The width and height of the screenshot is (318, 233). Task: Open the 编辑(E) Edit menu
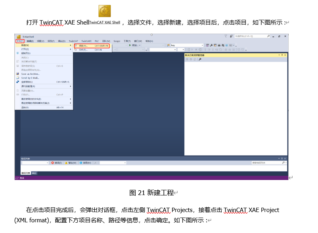pos(30,41)
